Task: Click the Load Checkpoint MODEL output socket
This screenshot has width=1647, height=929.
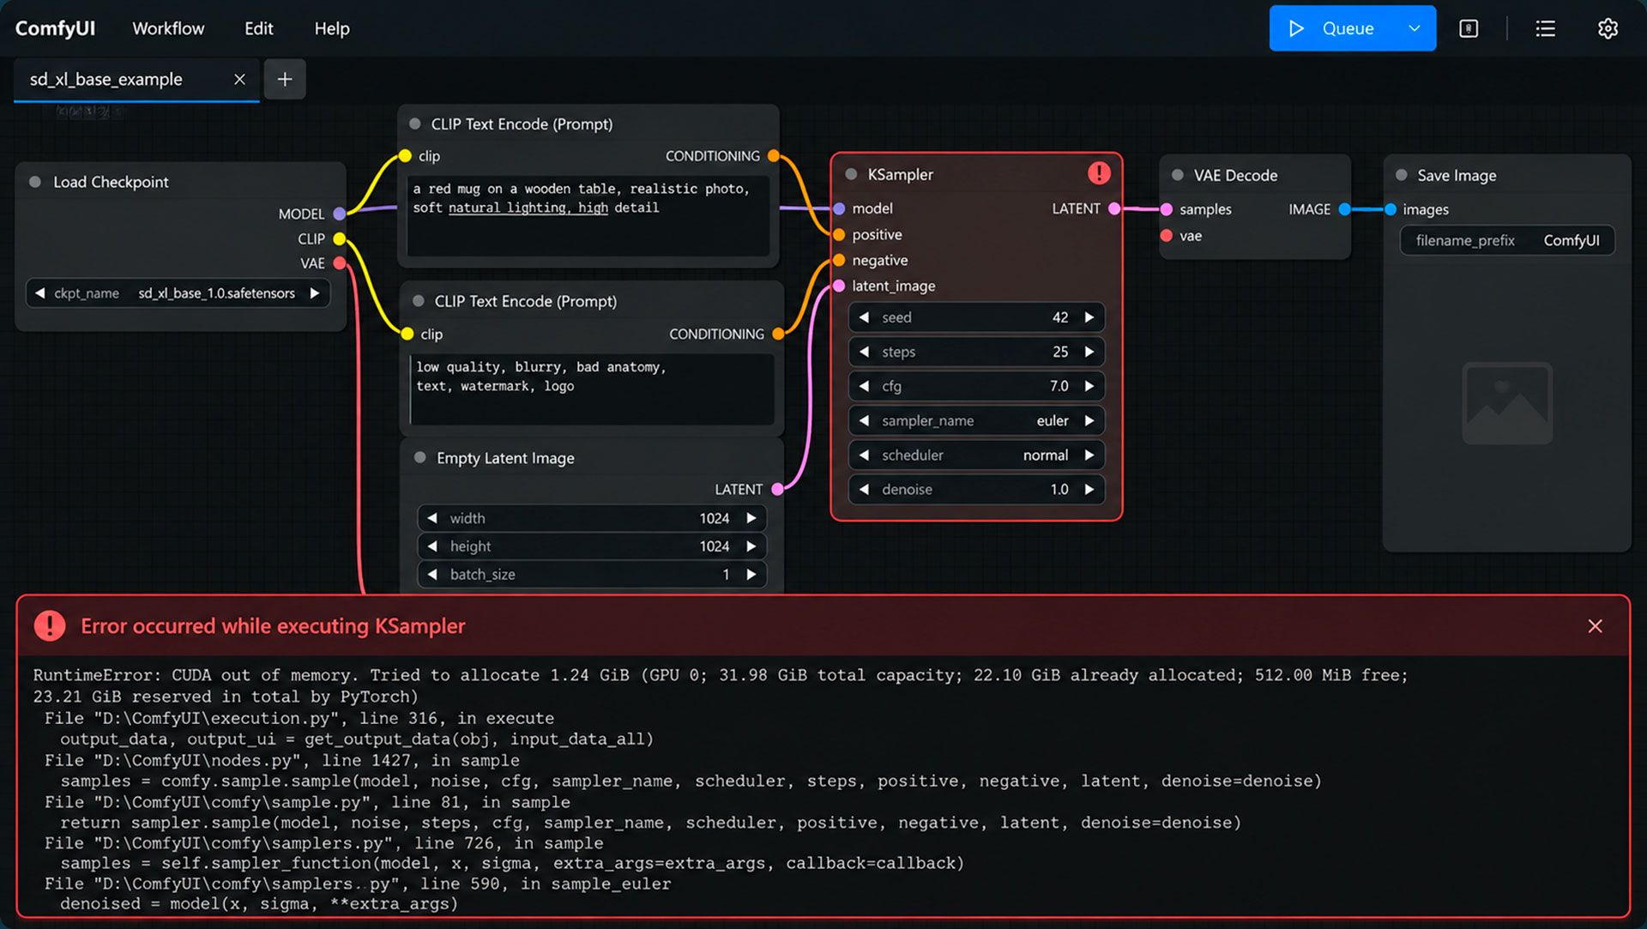Action: point(340,214)
